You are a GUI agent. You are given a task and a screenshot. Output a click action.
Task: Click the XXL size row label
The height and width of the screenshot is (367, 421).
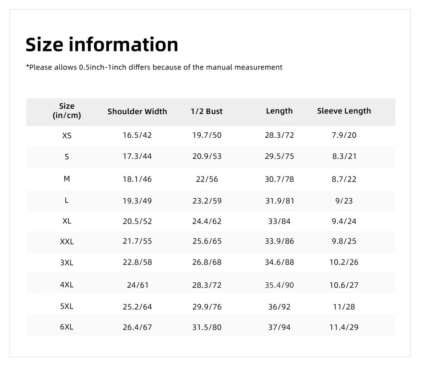[67, 241]
